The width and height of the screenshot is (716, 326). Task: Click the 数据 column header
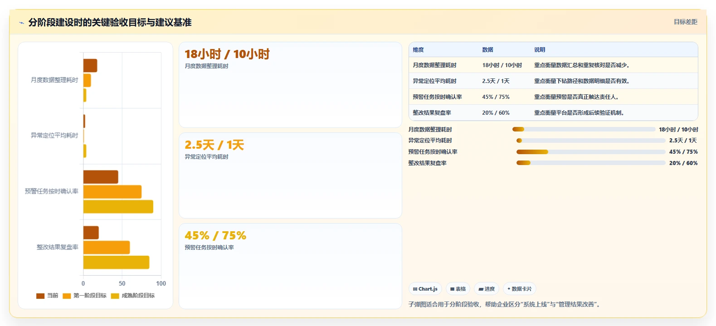pos(487,50)
